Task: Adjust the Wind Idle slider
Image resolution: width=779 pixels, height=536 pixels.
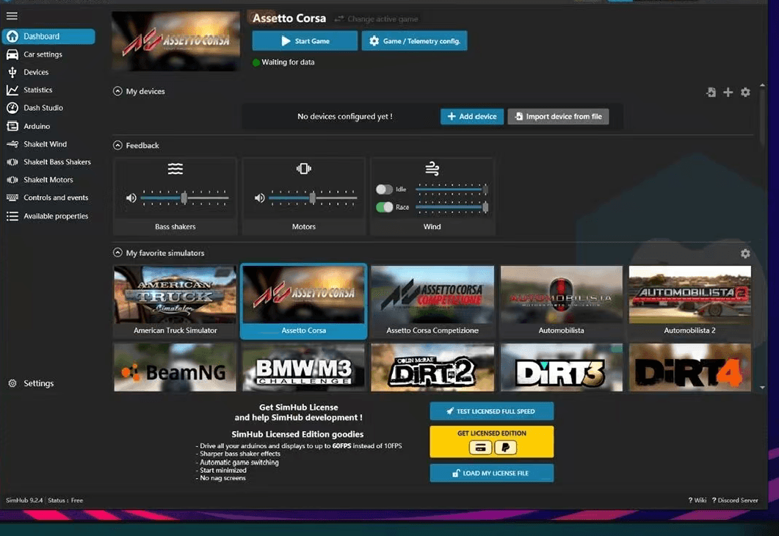Action: point(452,189)
